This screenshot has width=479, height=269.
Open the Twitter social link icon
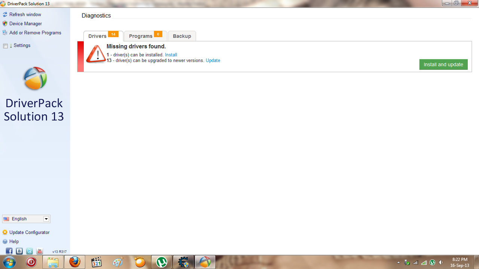[29, 251]
